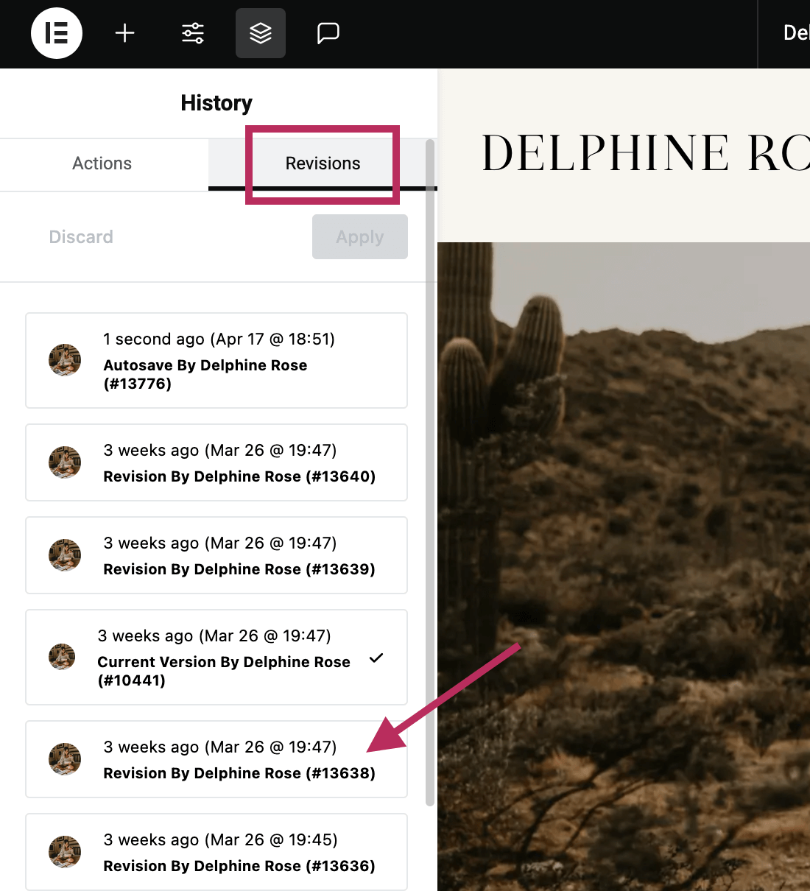The height and width of the screenshot is (891, 810).
Task: Click the DELPHINE ROSE site heading
Action: [646, 153]
